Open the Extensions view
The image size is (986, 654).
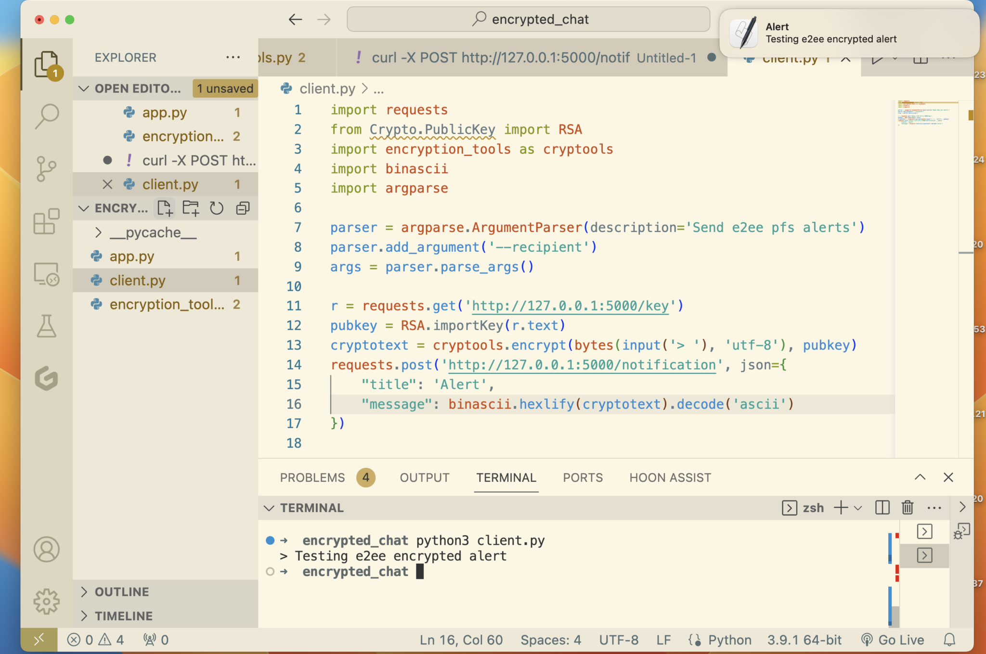point(46,222)
